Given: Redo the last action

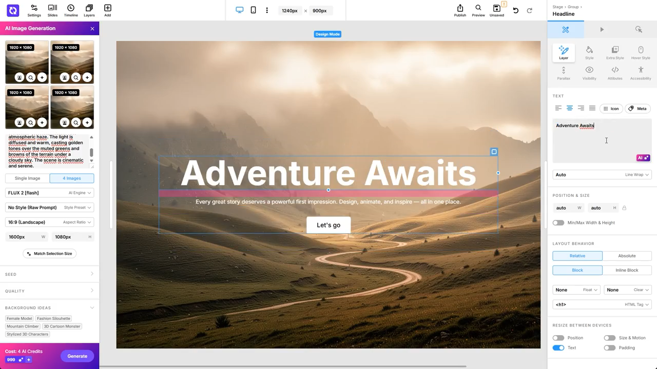Looking at the screenshot, I should 529,10.
